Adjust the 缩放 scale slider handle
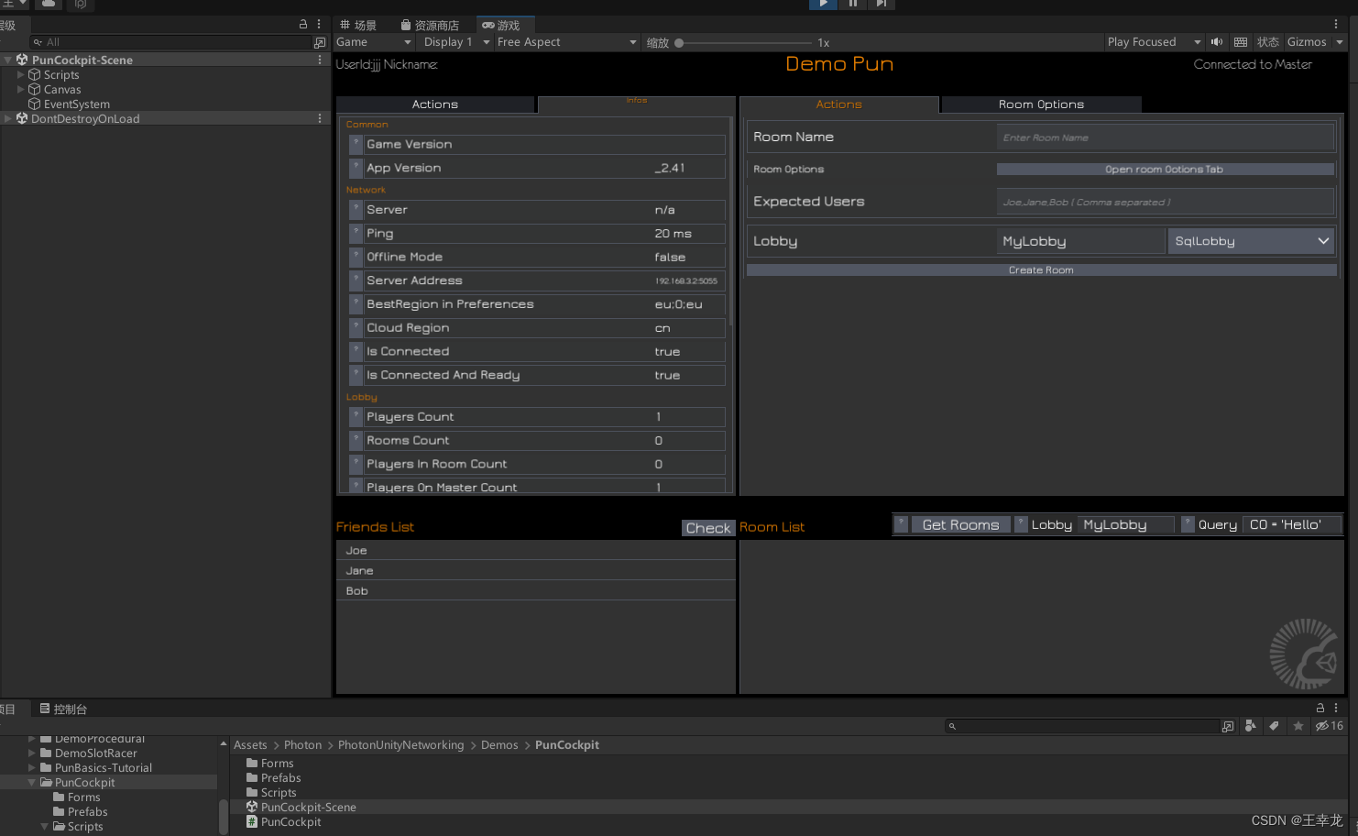Image resolution: width=1358 pixels, height=836 pixels. [679, 43]
